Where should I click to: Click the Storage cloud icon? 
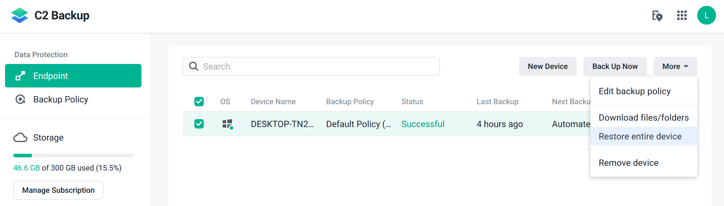point(20,137)
